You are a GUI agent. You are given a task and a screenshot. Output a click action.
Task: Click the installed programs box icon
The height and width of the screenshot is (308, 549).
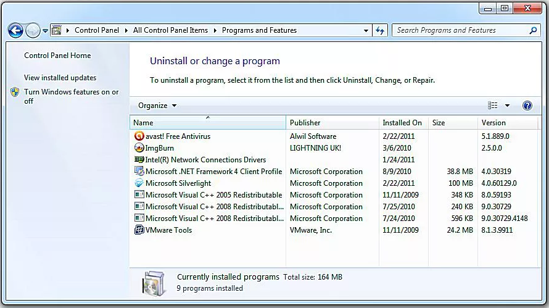tap(154, 283)
